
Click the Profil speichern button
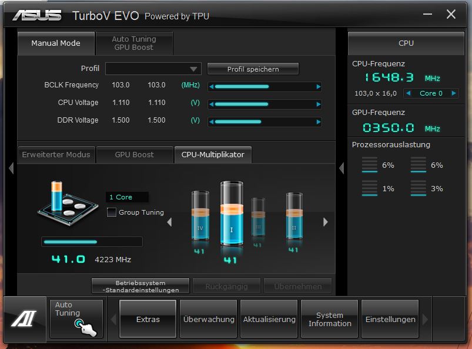(x=253, y=69)
